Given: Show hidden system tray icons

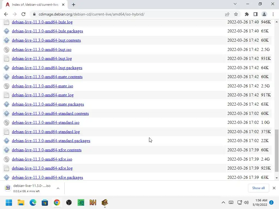Looking at the screenshot, I should (223, 202).
